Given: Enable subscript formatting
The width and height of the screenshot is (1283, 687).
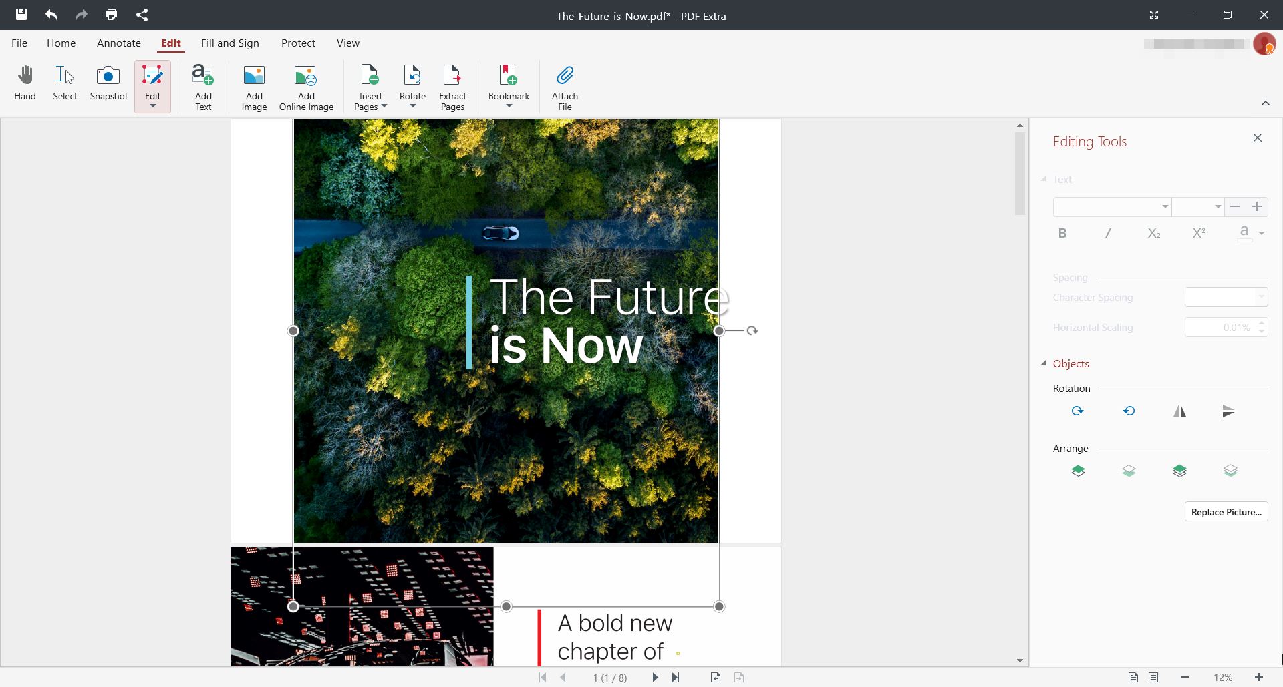Looking at the screenshot, I should pos(1154,233).
